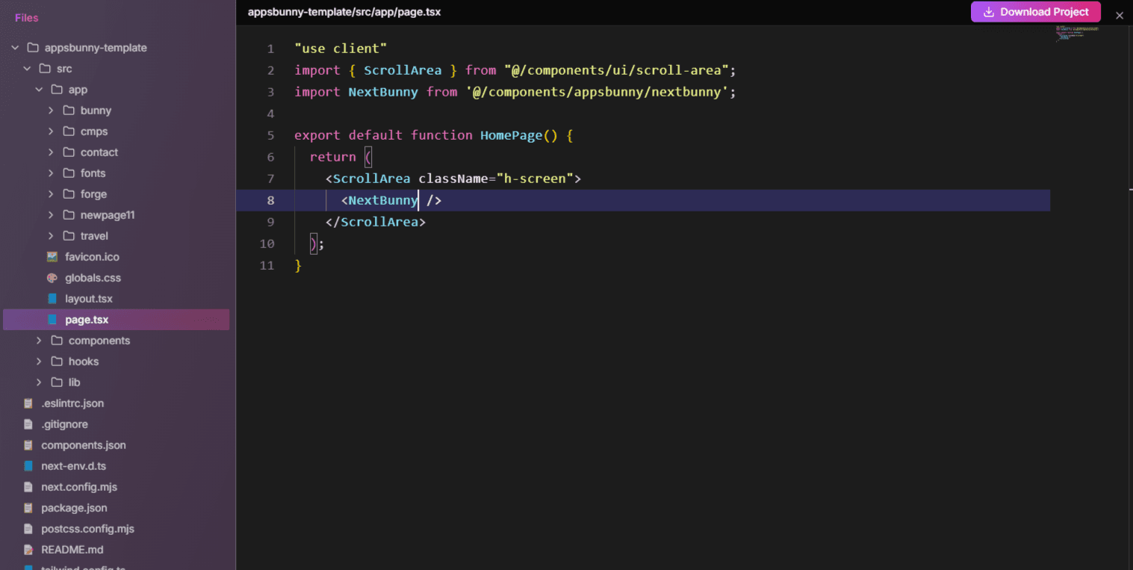Click the contact folder icon
1133x570 pixels.
[69, 152]
